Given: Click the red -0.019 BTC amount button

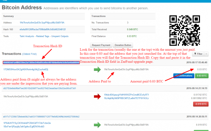Looking at the screenshot, I should click(x=200, y=104).
